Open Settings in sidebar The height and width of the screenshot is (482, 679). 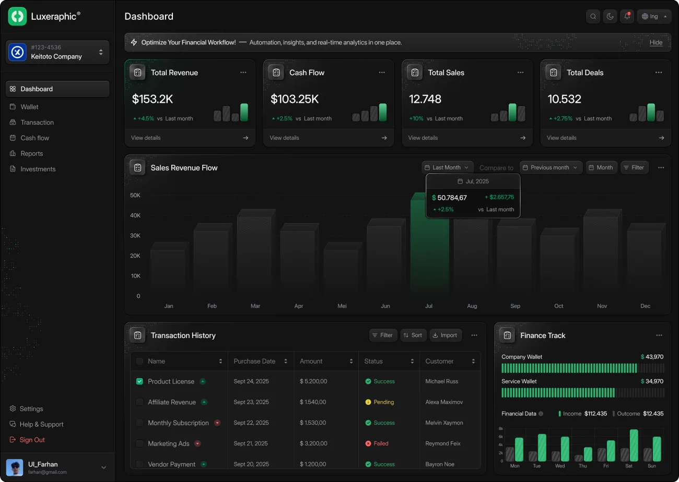(x=26, y=408)
